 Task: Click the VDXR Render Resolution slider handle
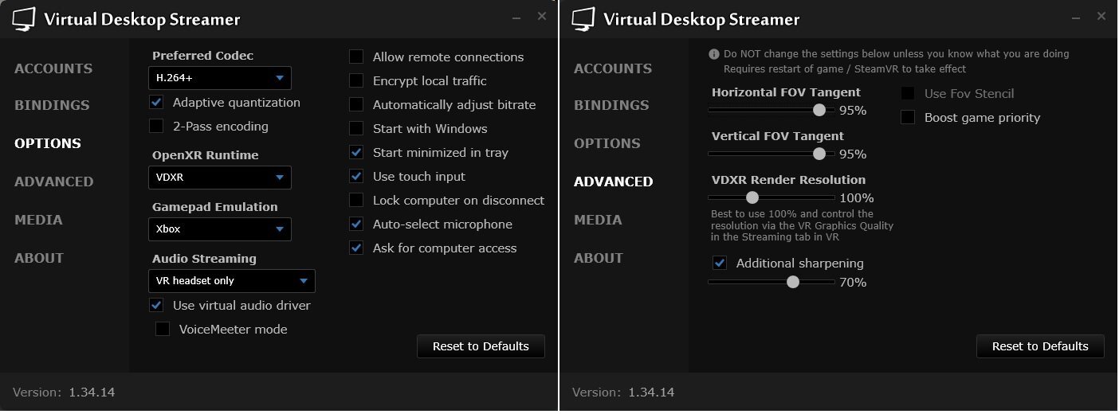(x=752, y=197)
